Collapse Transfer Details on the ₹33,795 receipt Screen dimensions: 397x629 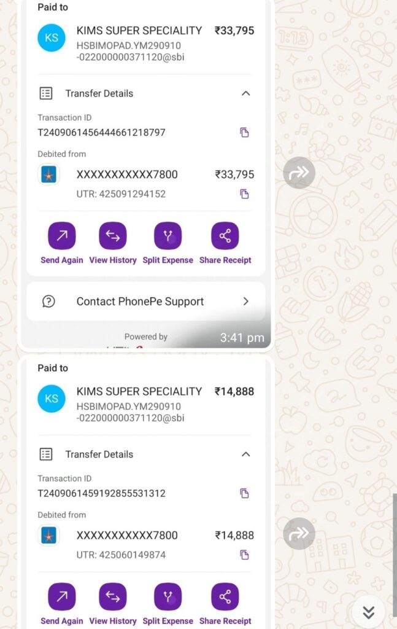245,93
